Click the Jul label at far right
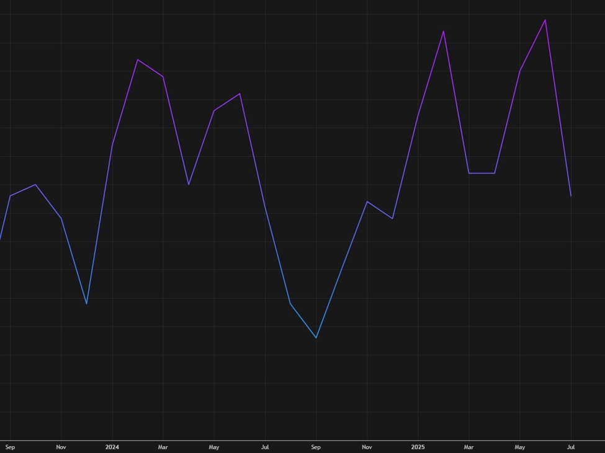Screen dimensions: 605x453 (x=570, y=447)
